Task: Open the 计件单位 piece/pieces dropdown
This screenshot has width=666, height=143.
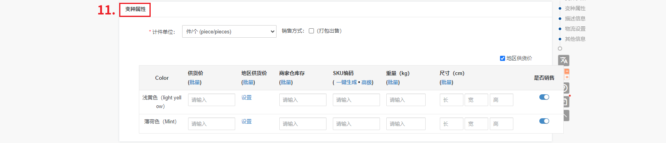Action: (229, 31)
